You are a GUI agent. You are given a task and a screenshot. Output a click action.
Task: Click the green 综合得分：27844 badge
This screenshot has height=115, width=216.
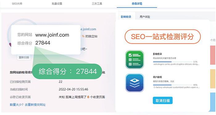coord(67,72)
